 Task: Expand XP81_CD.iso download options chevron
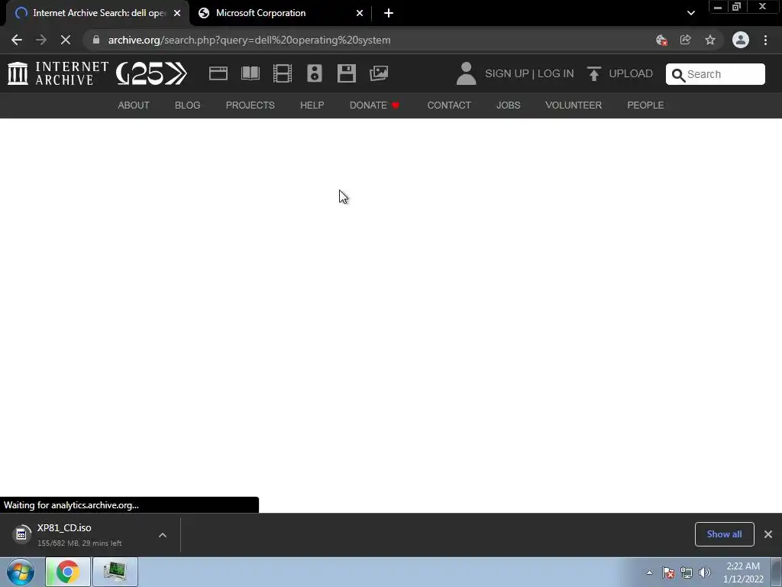(x=163, y=535)
